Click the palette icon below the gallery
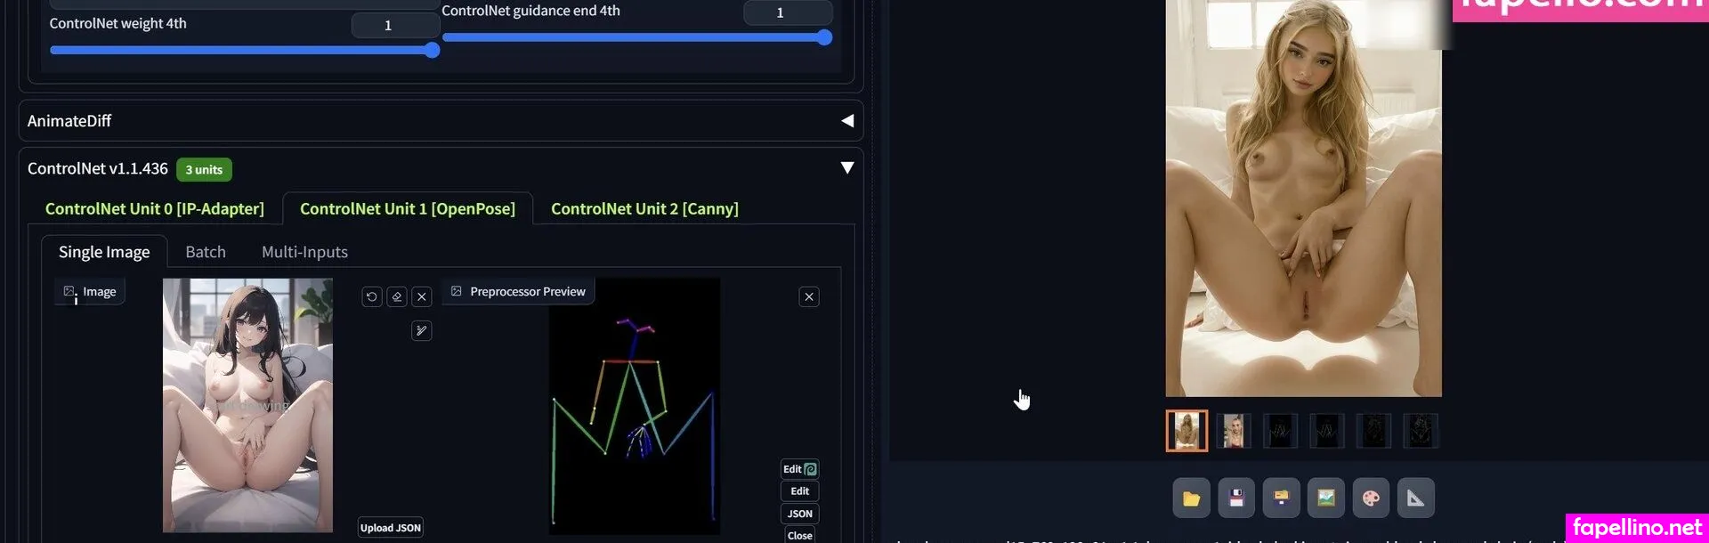Screen dimensions: 1709x543 coord(1371,498)
